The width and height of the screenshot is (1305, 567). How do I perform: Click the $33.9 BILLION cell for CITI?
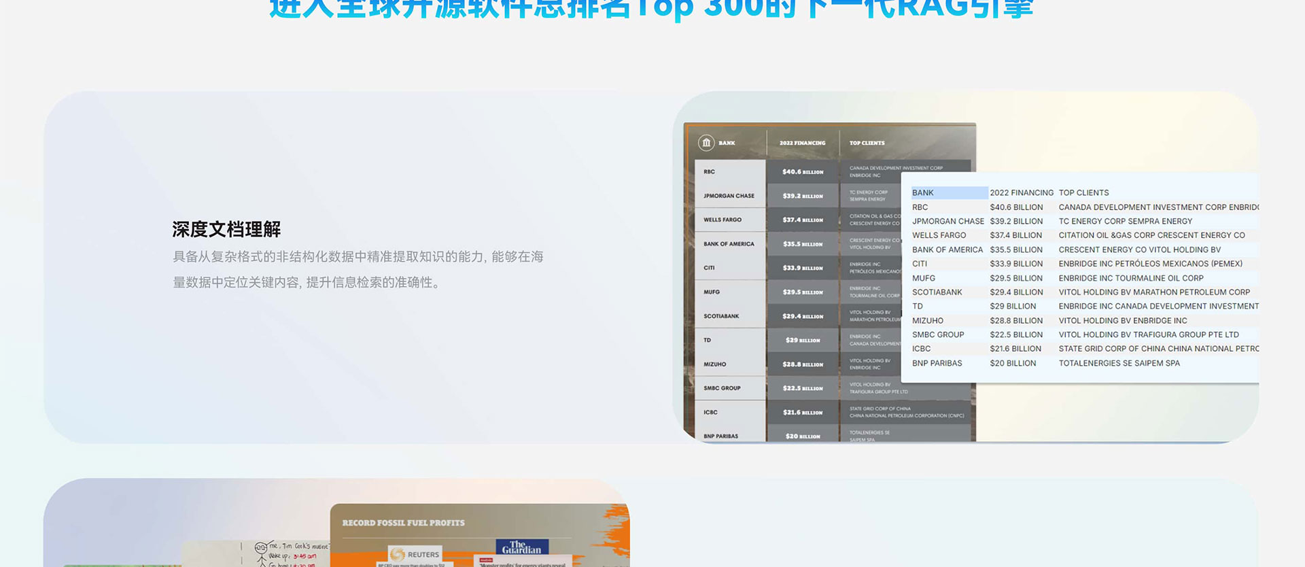[1016, 264]
